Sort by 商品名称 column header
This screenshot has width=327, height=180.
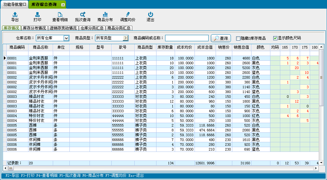[40, 47]
